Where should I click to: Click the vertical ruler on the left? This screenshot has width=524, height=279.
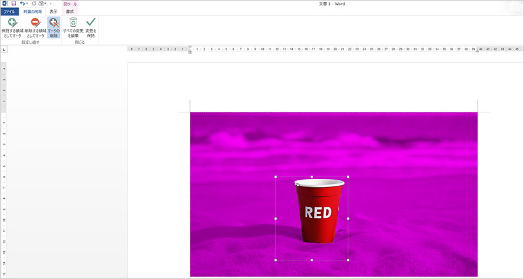pyautogui.click(x=4, y=169)
